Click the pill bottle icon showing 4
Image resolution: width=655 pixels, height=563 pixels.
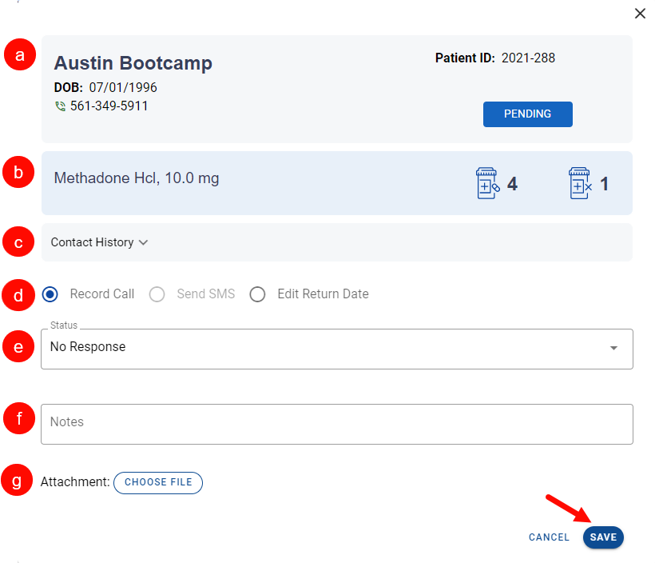click(487, 183)
